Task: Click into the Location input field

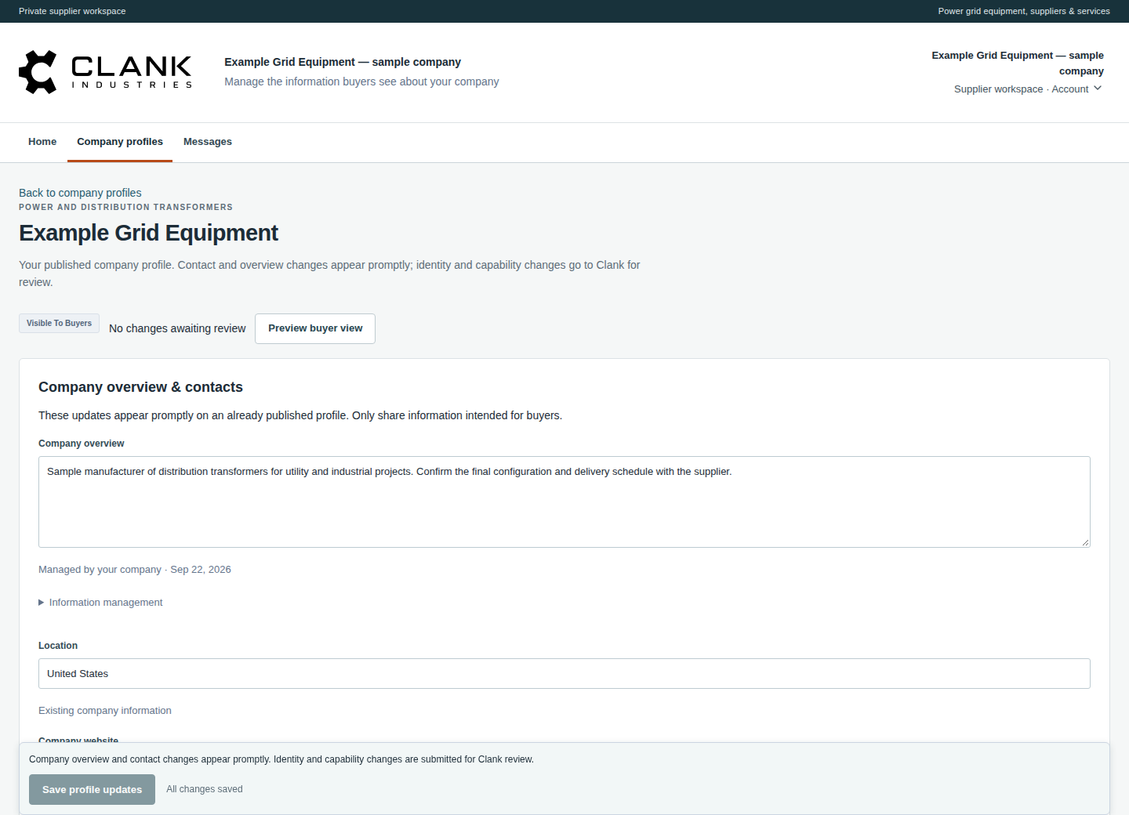Action: [564, 674]
